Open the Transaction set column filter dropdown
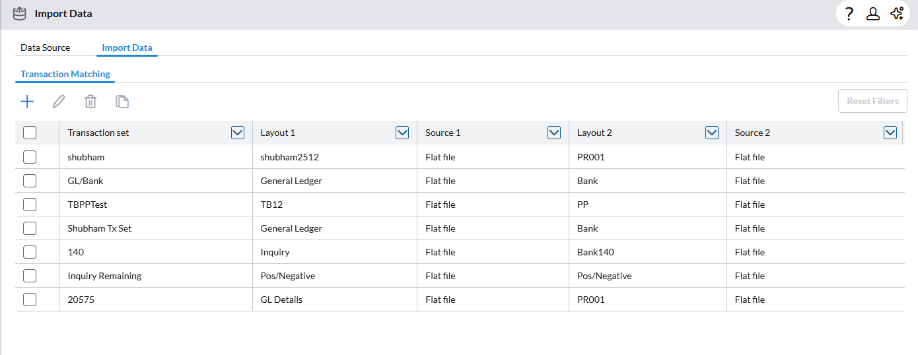The width and height of the screenshot is (918, 355). (238, 133)
